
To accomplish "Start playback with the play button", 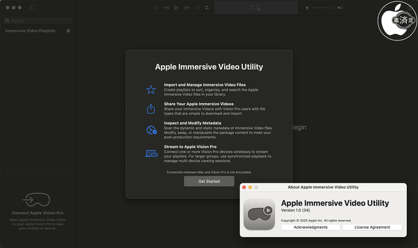I will pyautogui.click(x=176, y=7).
